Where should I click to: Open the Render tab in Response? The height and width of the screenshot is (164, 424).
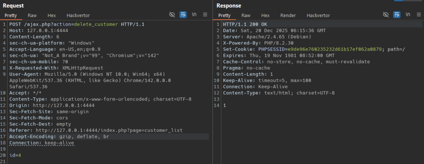[288, 16]
